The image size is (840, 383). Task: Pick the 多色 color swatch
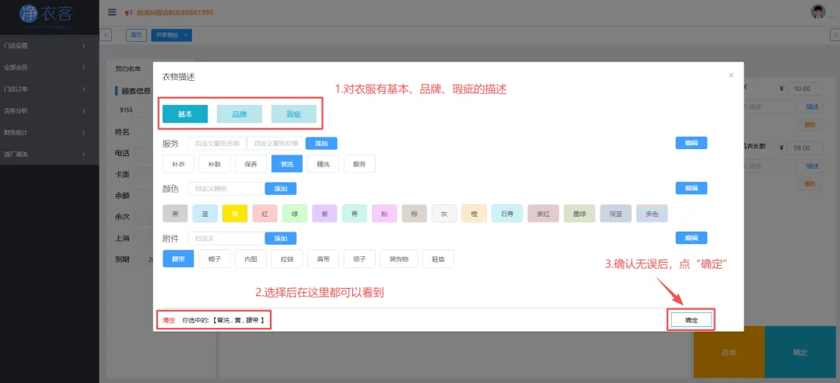point(652,214)
